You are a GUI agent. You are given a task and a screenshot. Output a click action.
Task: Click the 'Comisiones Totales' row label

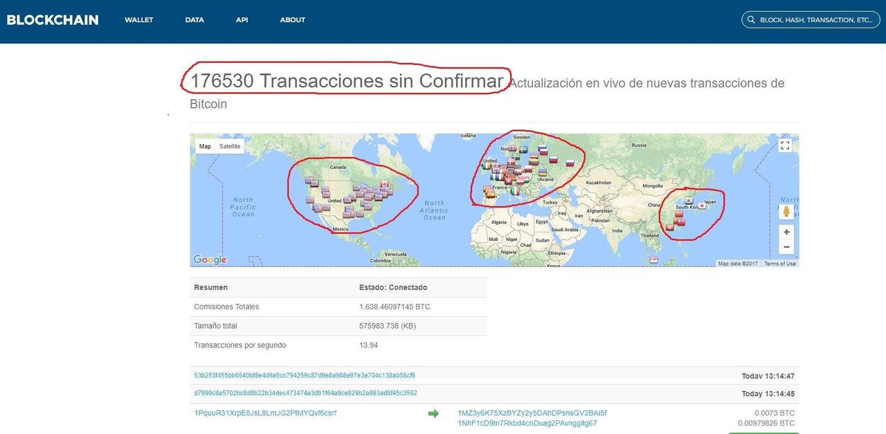(226, 307)
